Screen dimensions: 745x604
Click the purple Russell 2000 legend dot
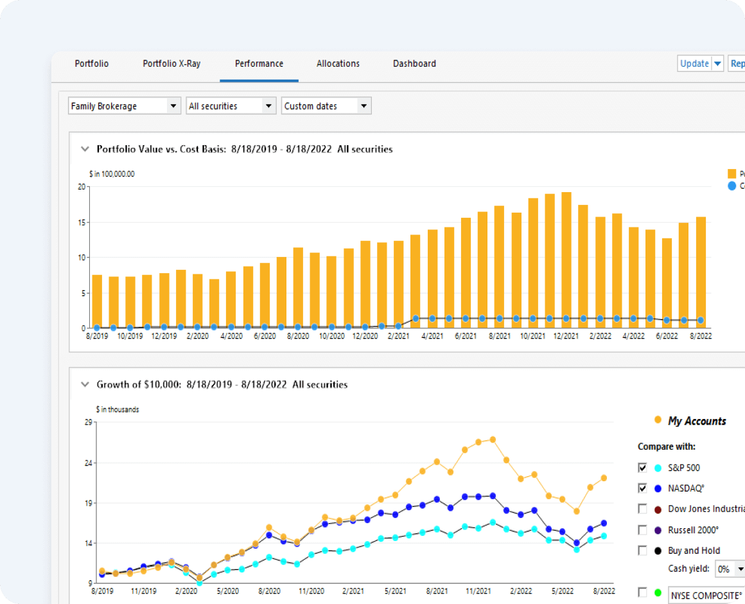point(657,529)
